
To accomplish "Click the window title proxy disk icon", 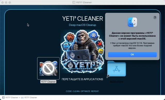I will click(x=74, y=2).
